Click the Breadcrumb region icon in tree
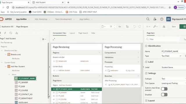Image resolution: width=186 pixels, height=104 pixels. (9, 55)
